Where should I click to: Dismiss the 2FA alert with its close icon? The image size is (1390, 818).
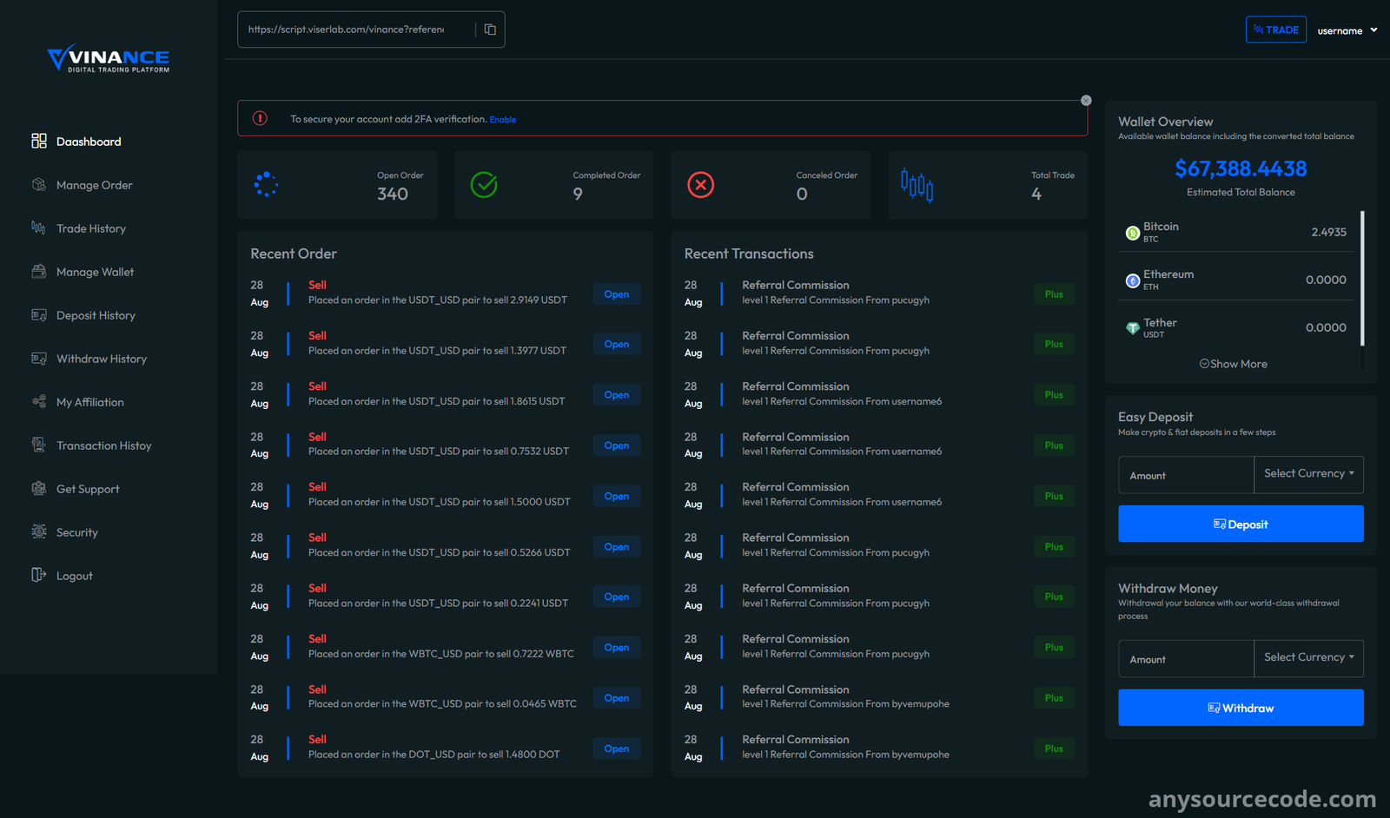coord(1086,101)
